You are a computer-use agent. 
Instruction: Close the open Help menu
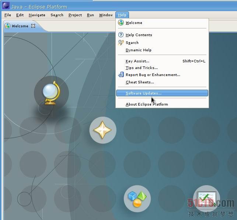[x=122, y=15]
